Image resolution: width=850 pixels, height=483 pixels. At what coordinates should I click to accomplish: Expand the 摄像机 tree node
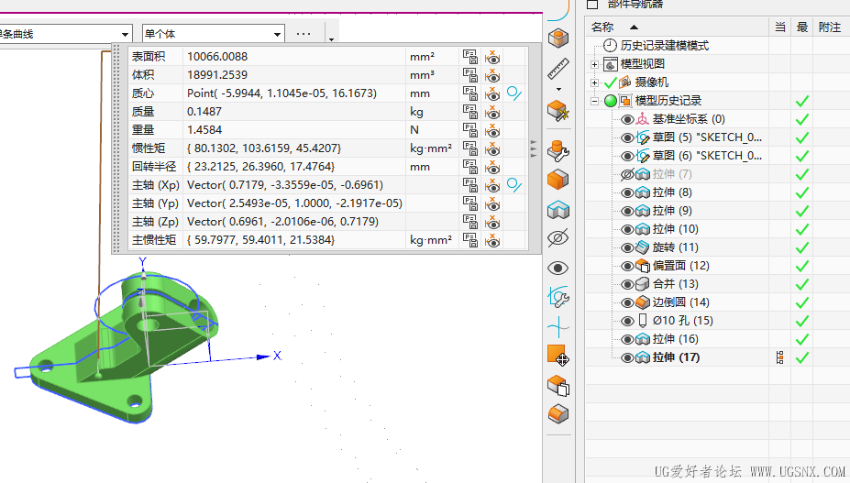pyautogui.click(x=594, y=82)
